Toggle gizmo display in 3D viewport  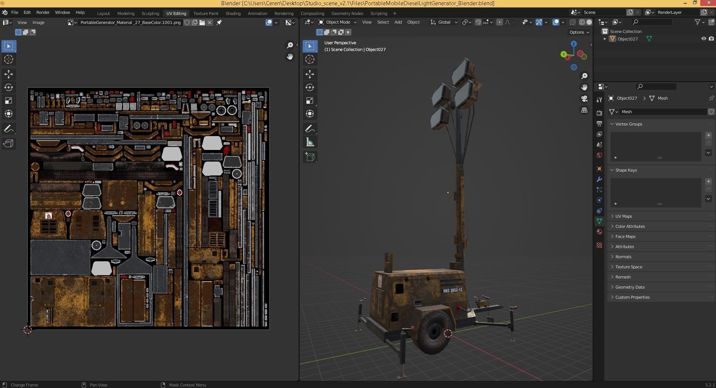[x=539, y=22]
